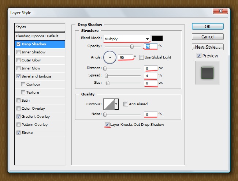
Task: Toggle the Preview checkbox
Action: [199, 56]
